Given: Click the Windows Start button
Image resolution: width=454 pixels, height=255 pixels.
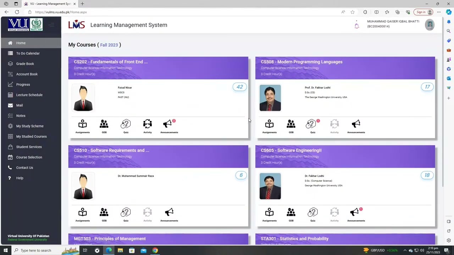Looking at the screenshot, I should [6, 250].
